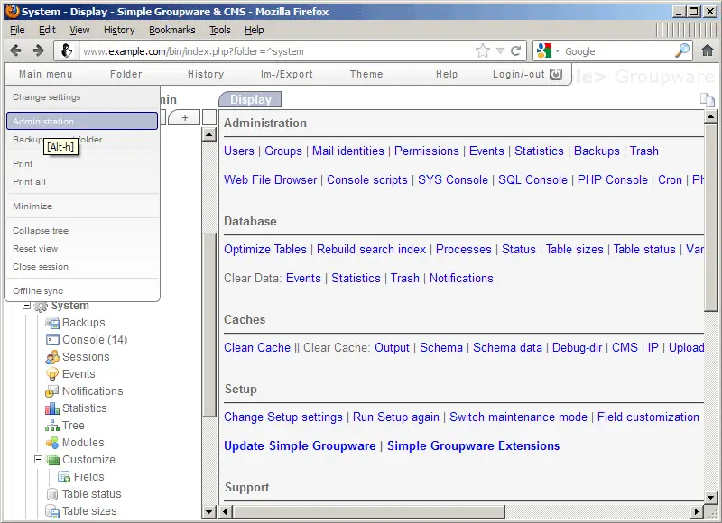
Task: Select the Display tab
Action: (250, 99)
